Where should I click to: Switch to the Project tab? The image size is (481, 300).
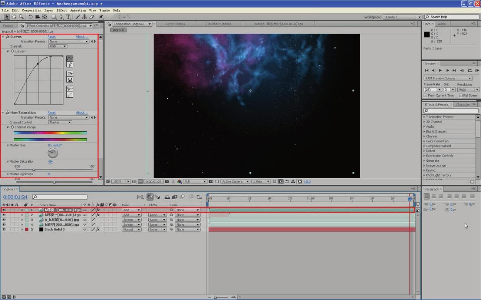[8, 26]
